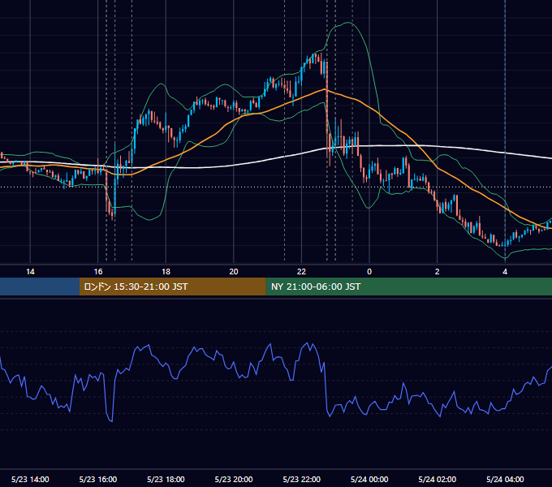Click the '5/23 14:00' date label
Screen dimensions: 552x487
pos(30,479)
